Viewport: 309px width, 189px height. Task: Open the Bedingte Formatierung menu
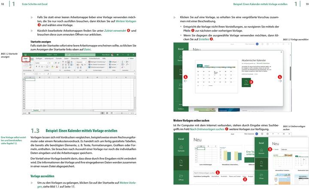(97, 62)
